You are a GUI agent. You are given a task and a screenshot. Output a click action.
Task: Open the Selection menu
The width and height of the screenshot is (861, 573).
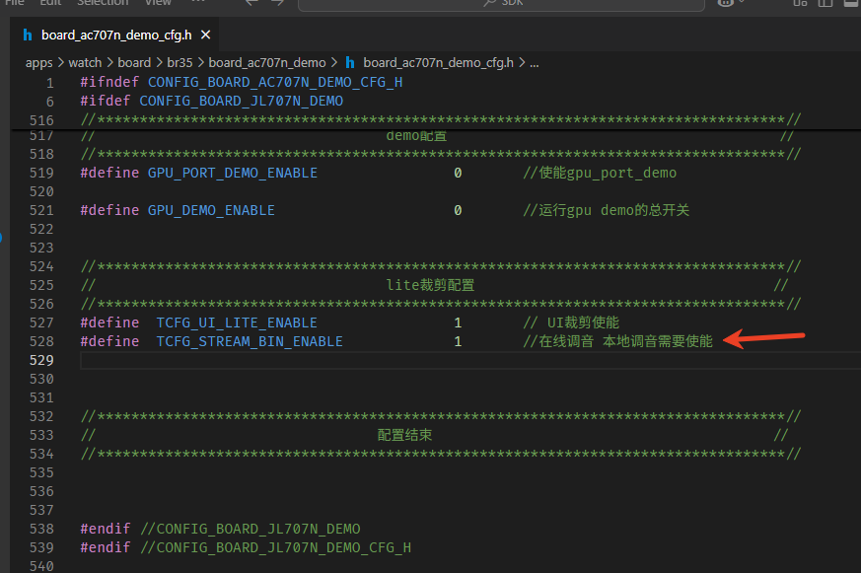tap(103, 3)
